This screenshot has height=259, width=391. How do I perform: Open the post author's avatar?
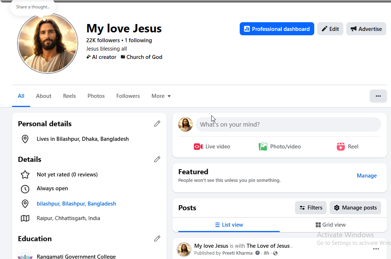(184, 249)
